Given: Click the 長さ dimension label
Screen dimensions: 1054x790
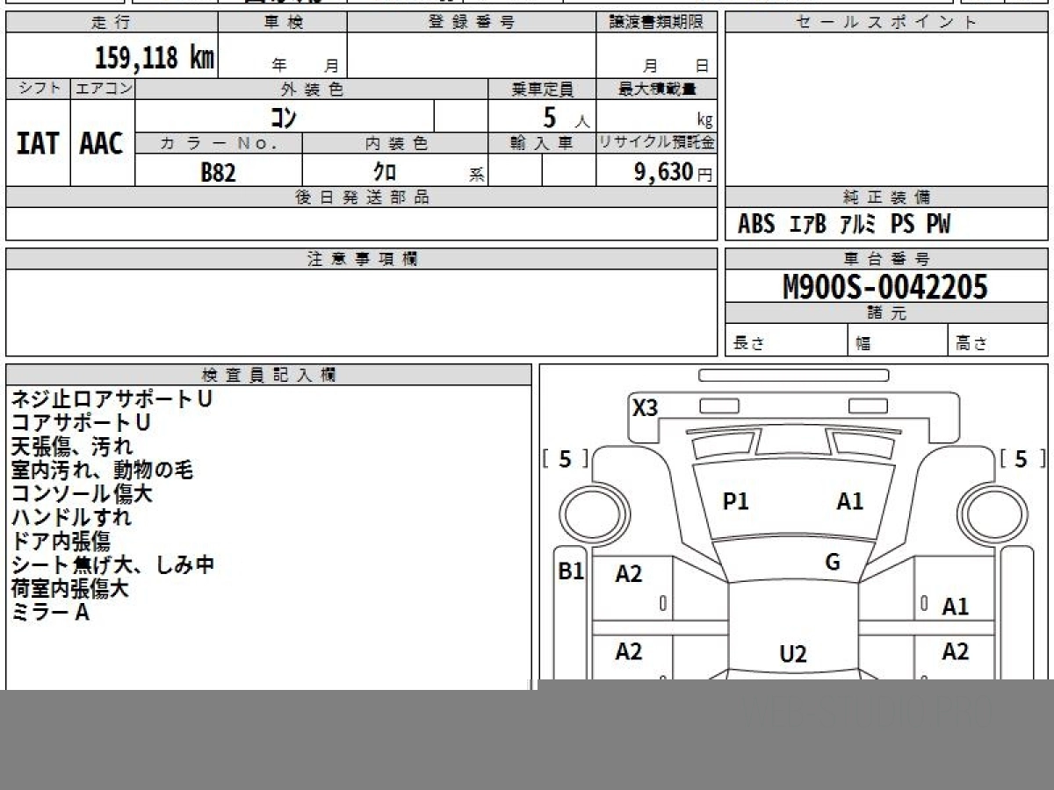Looking at the screenshot, I should (749, 343).
